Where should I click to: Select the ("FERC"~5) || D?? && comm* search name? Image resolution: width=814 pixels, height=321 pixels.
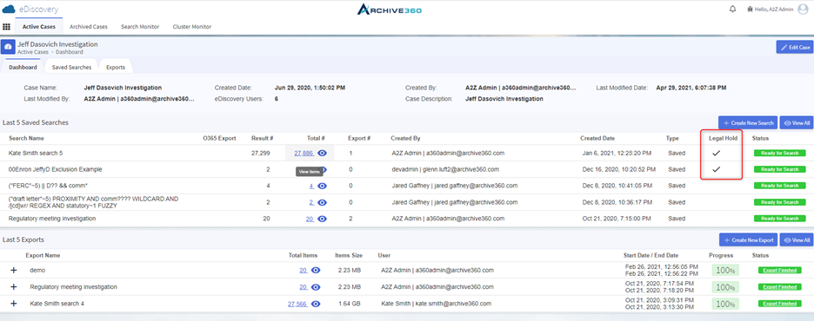[x=49, y=186]
